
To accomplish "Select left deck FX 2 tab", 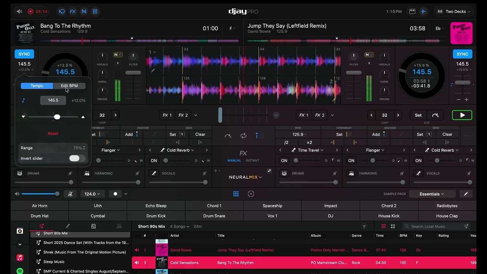I will pyautogui.click(x=183, y=115).
